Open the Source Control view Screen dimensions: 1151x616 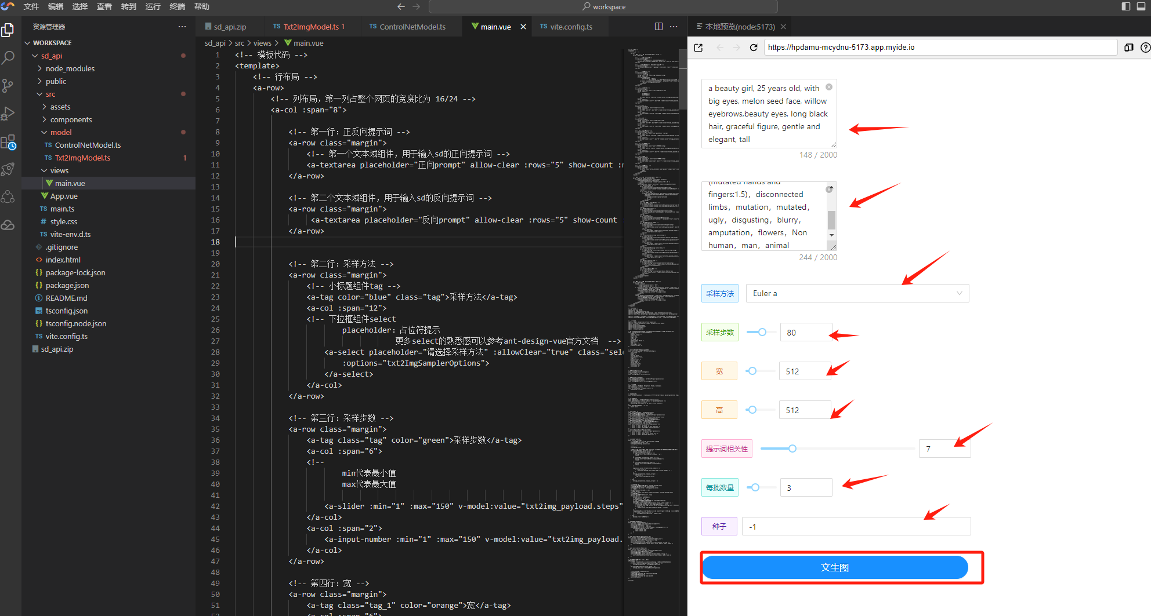pyautogui.click(x=8, y=86)
